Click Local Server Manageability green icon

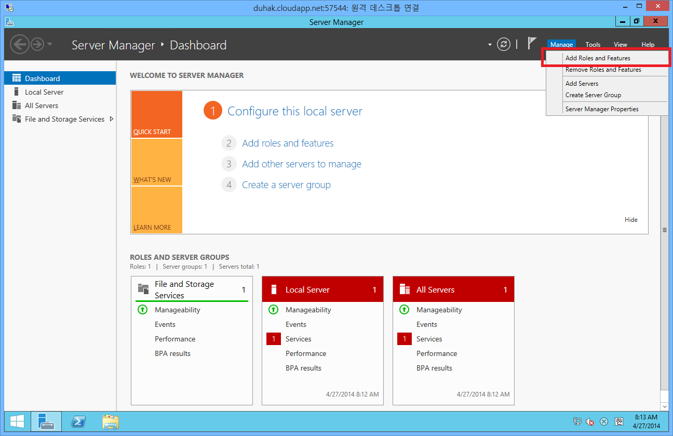point(273,310)
